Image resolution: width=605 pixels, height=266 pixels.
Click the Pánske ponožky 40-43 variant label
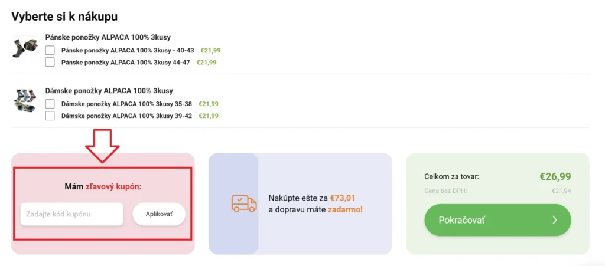point(128,51)
